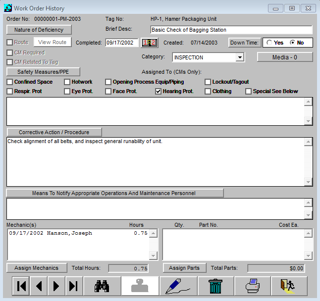320x301 pixels.
Task: Click the Assign Mechanics button
Action: [37, 268]
